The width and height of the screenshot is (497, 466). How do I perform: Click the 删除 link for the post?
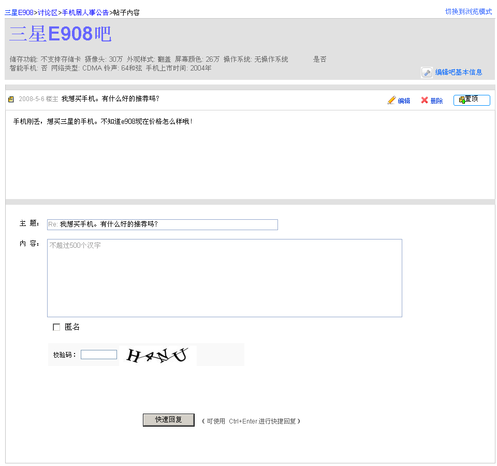[x=436, y=101]
